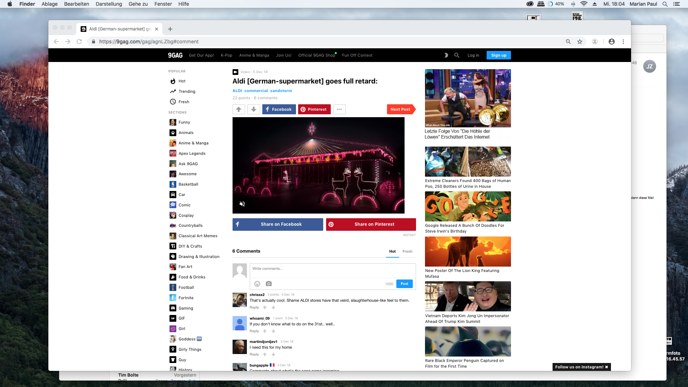This screenshot has width=688, height=387.
Task: Open Darstellung menu
Action: coord(109,4)
